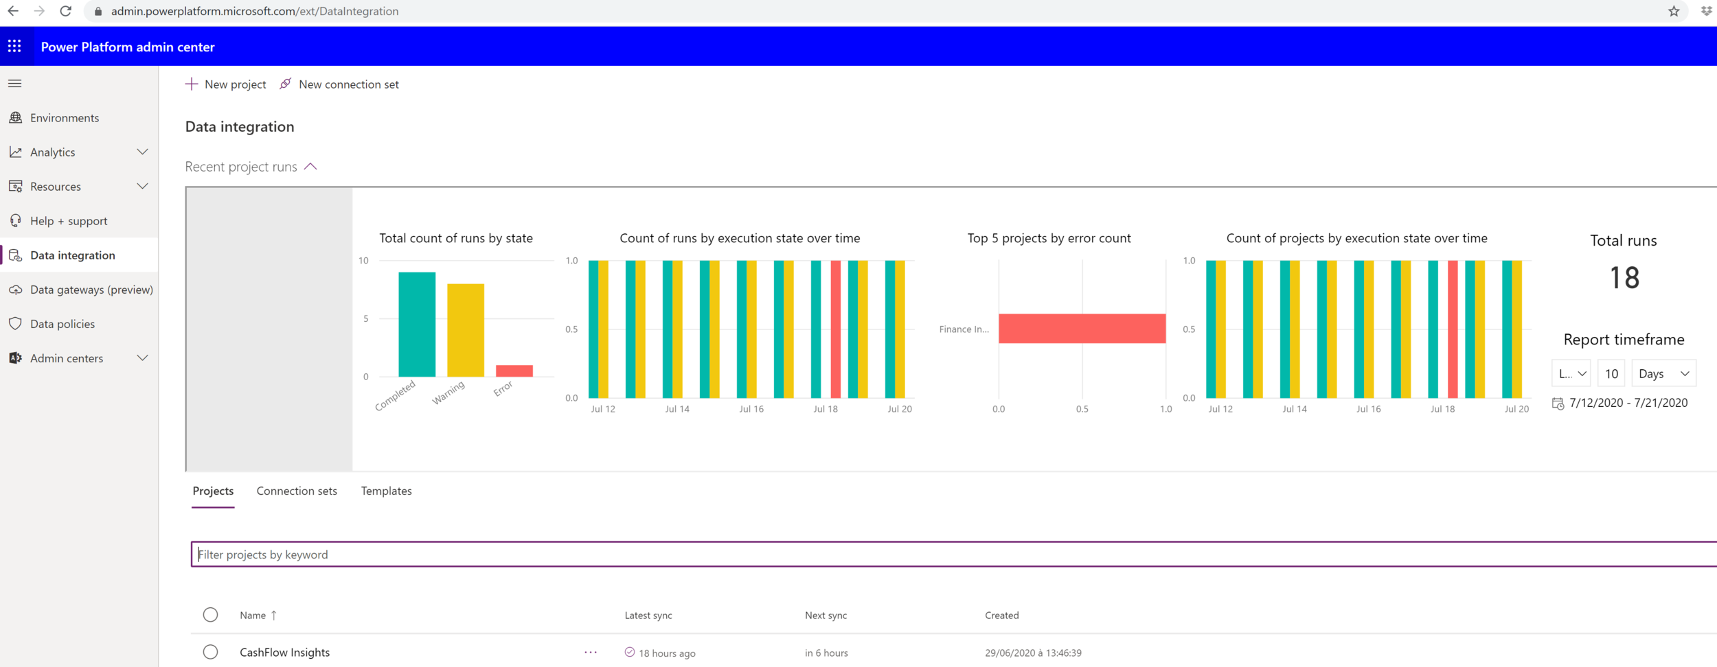Screen dimensions: 1717x667
Task: Click the Analytics chart icon
Action: click(x=15, y=152)
